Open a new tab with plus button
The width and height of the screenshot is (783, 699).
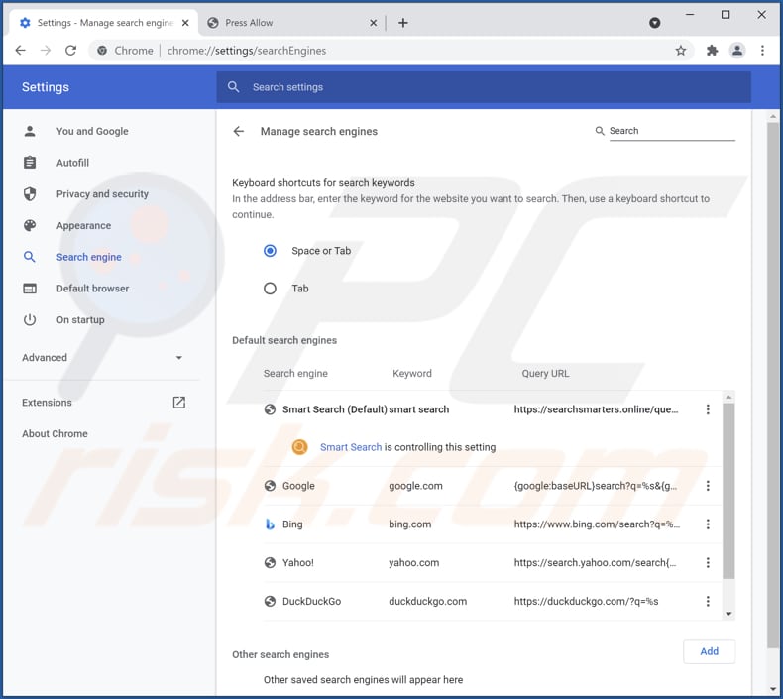click(403, 23)
